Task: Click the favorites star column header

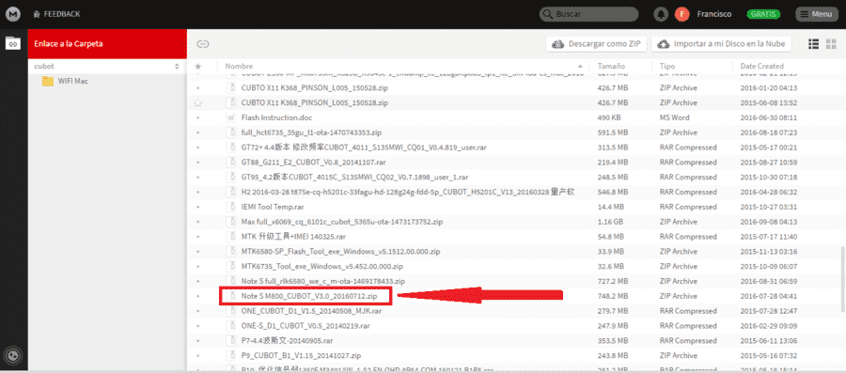Action: pyautogui.click(x=198, y=67)
